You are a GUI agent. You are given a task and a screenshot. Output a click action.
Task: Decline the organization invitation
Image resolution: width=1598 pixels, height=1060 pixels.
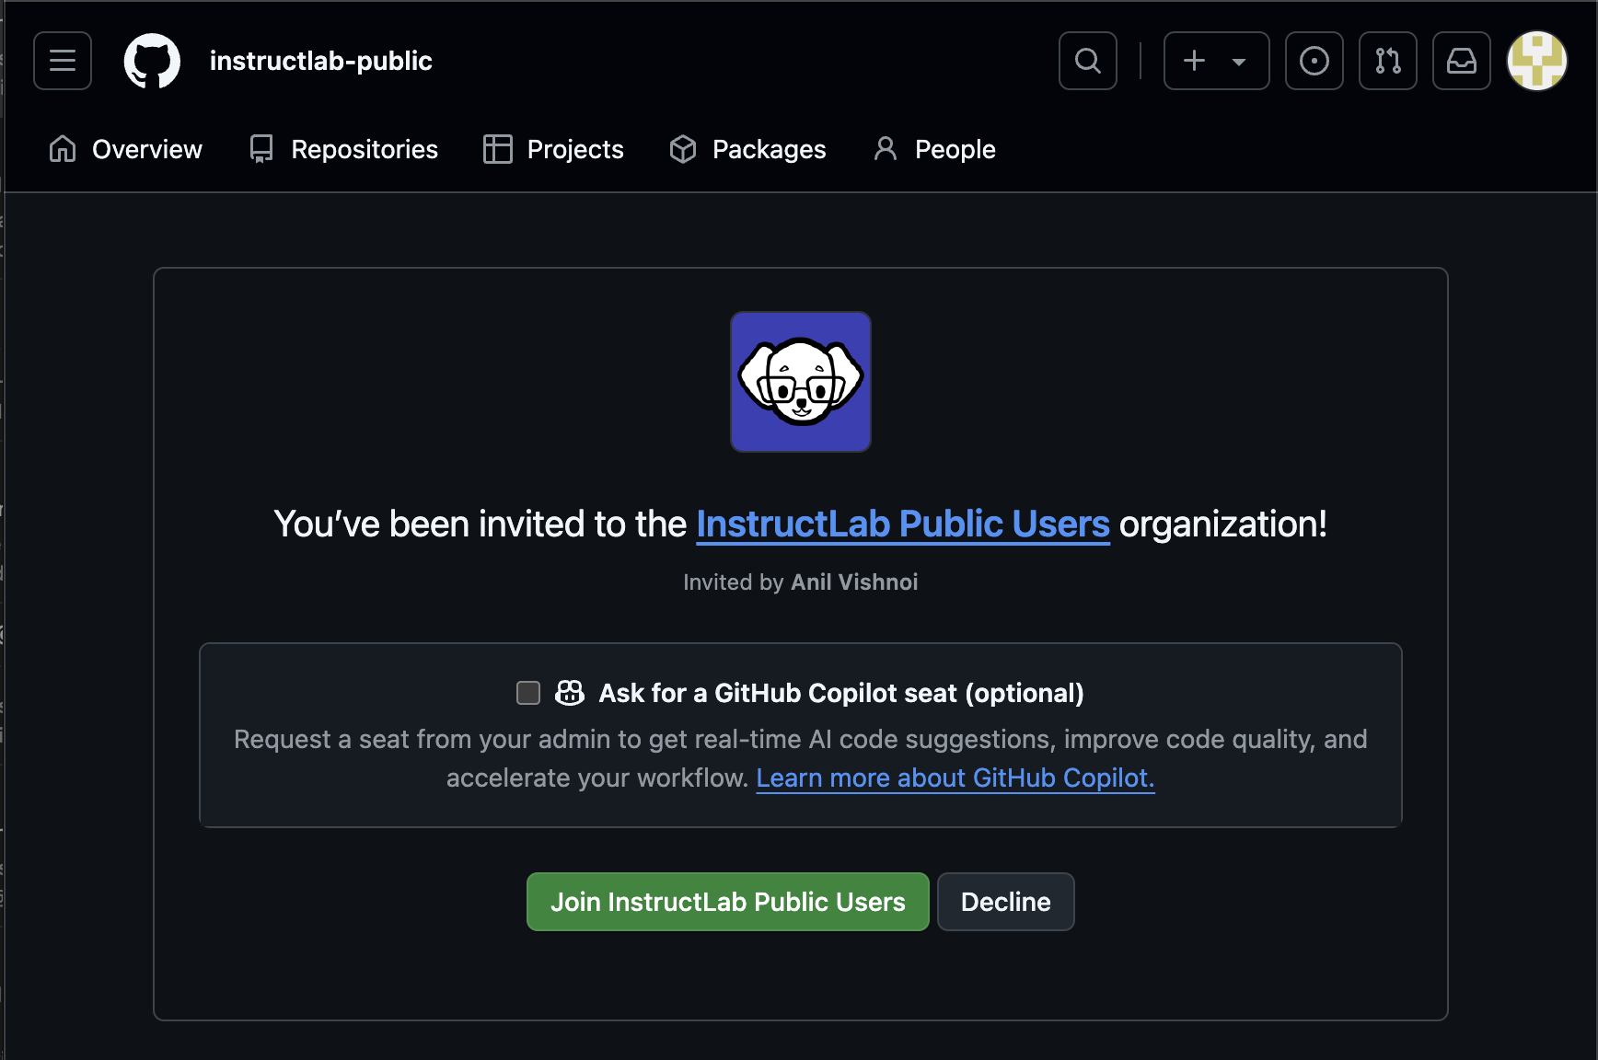[1005, 902]
